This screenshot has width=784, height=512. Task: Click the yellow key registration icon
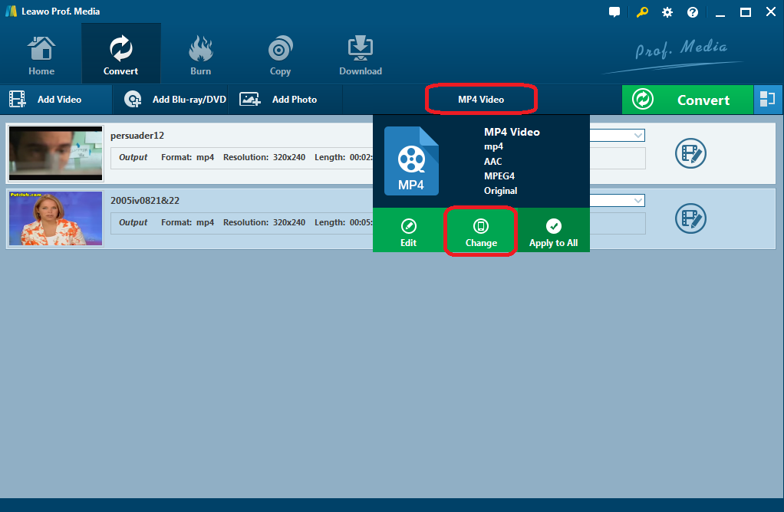pyautogui.click(x=642, y=12)
